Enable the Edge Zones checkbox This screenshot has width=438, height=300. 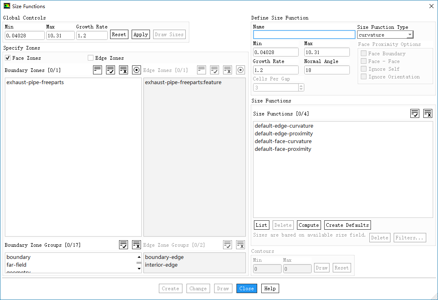[91, 58]
